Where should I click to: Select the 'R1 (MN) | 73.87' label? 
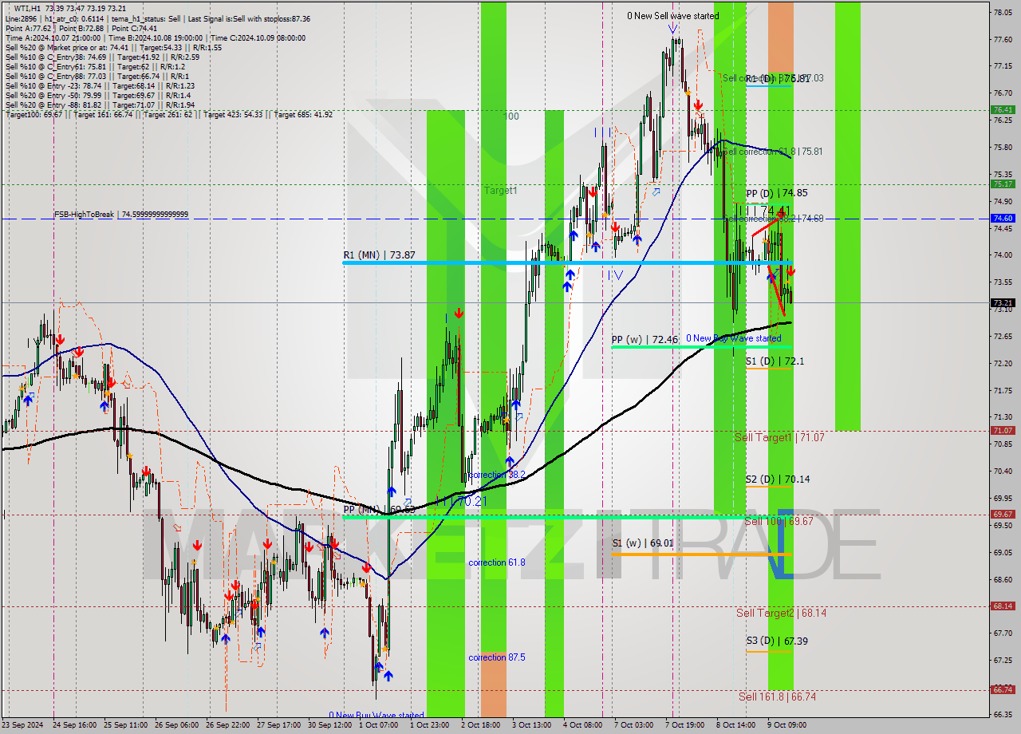[380, 255]
